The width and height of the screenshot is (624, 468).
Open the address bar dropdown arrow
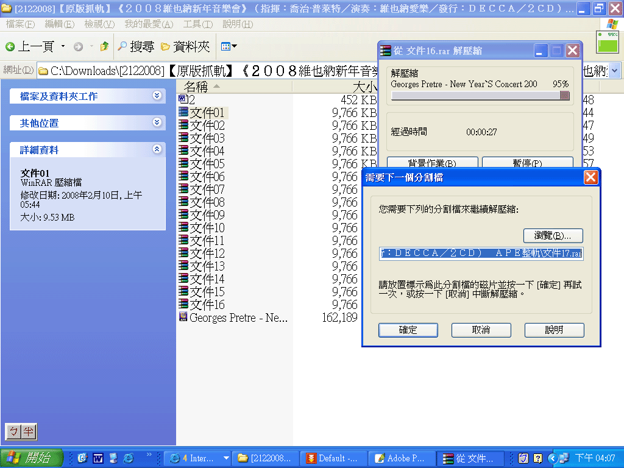click(614, 71)
